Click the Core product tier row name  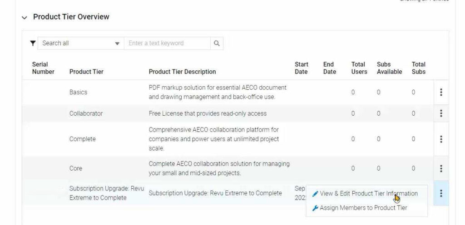pyautogui.click(x=76, y=168)
